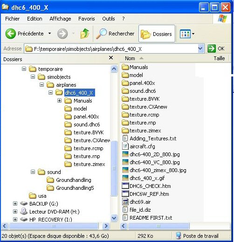
Task: Open the Outils menu
Action: [x=109, y=19]
